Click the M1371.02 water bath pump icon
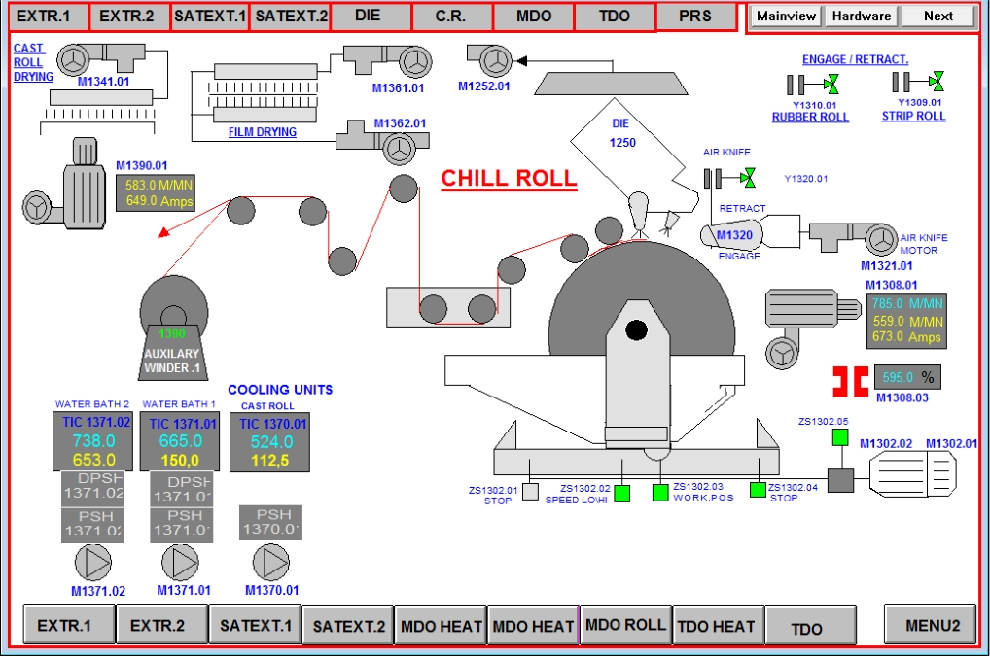Screen dimensions: 990x656 click(x=93, y=563)
